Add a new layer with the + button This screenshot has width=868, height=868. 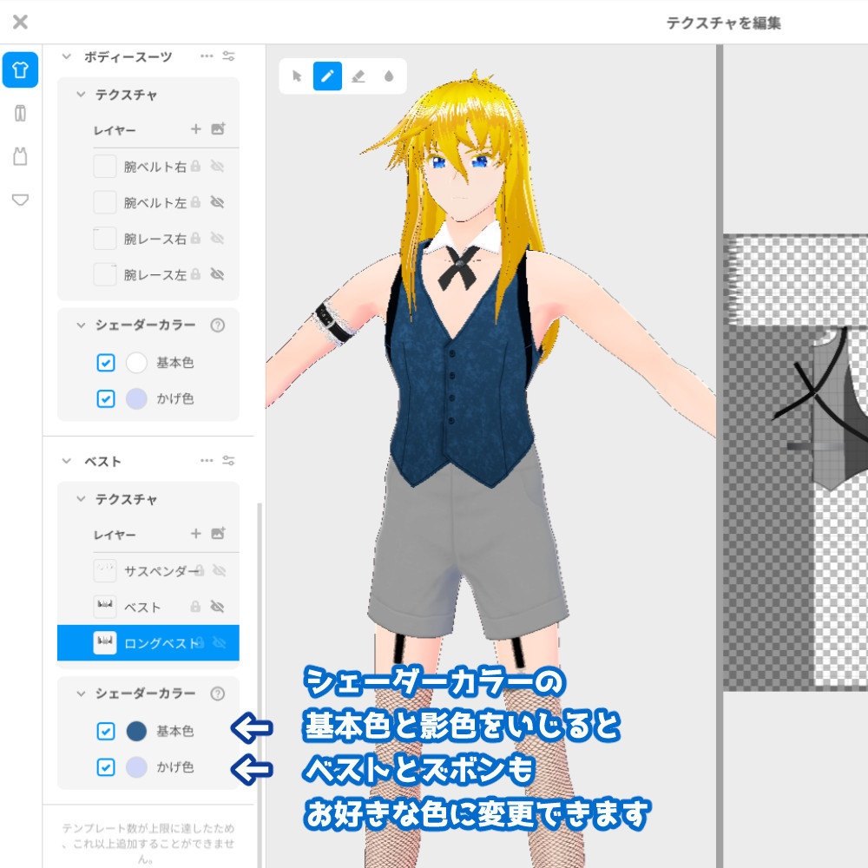click(x=195, y=128)
